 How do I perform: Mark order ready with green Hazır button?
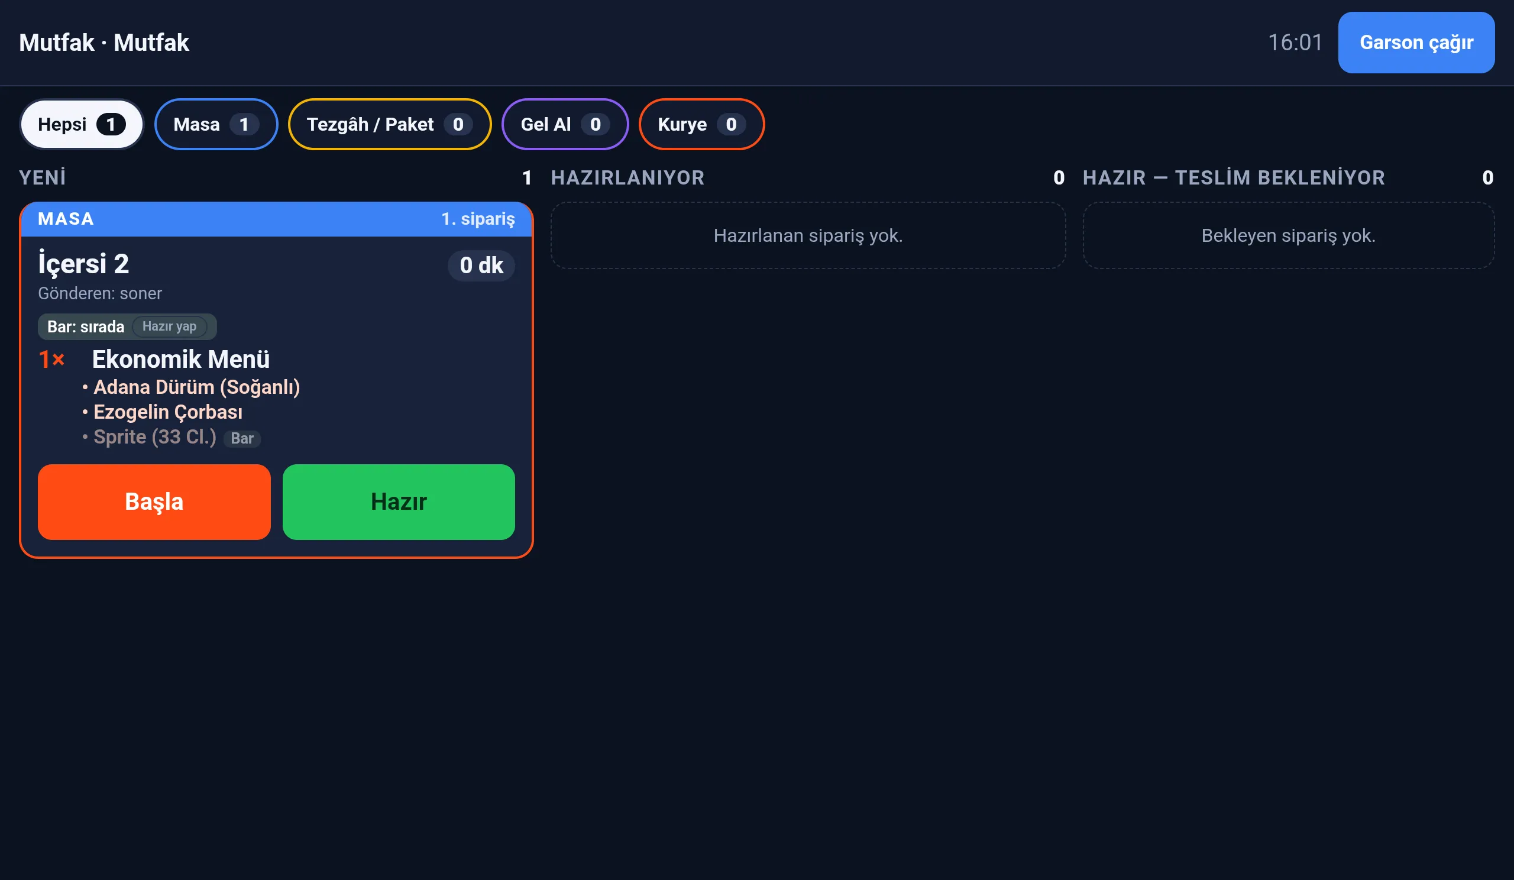click(x=399, y=502)
